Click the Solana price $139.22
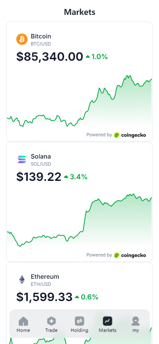The image size is (159, 344). pyautogui.click(x=39, y=177)
